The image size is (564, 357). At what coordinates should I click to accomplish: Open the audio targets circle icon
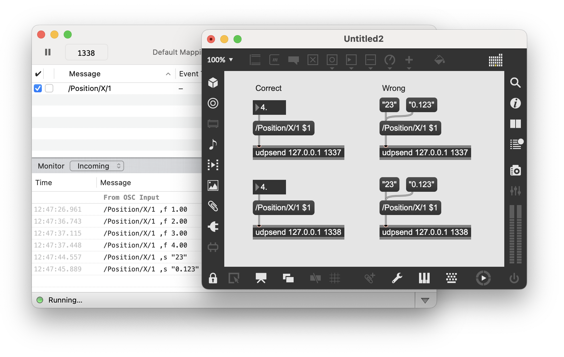click(x=213, y=103)
